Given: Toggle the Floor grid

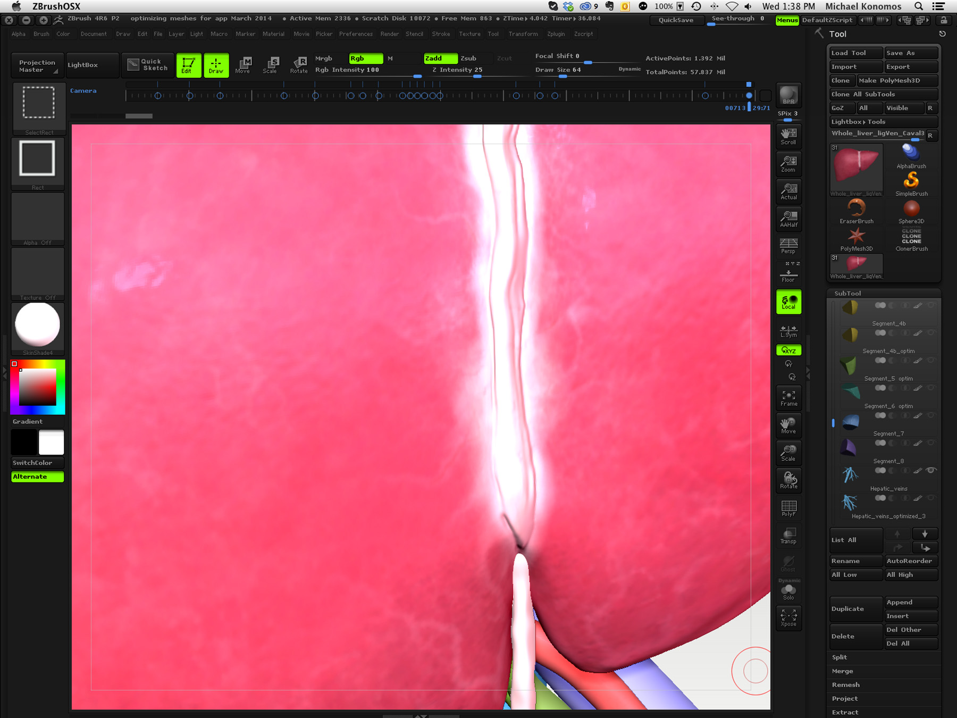Looking at the screenshot, I should pos(788,274).
